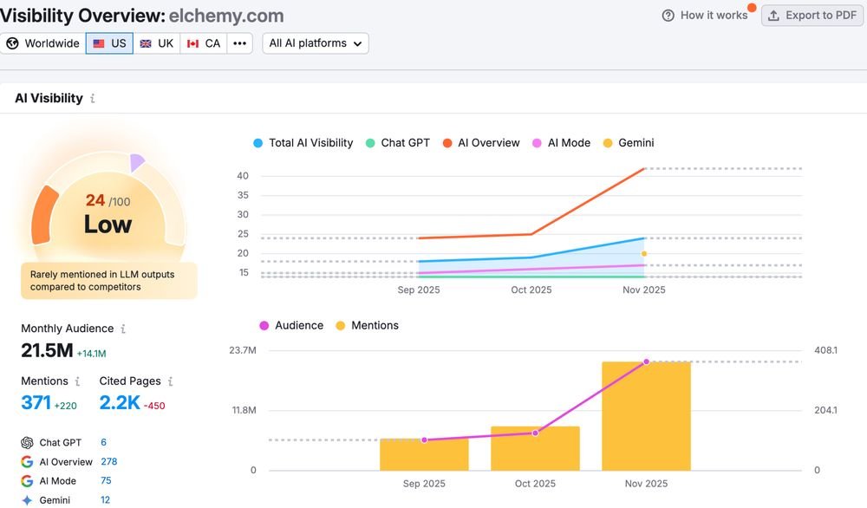Export report with Export to PDF
Viewport: 867px width, 508px height.
point(812,16)
